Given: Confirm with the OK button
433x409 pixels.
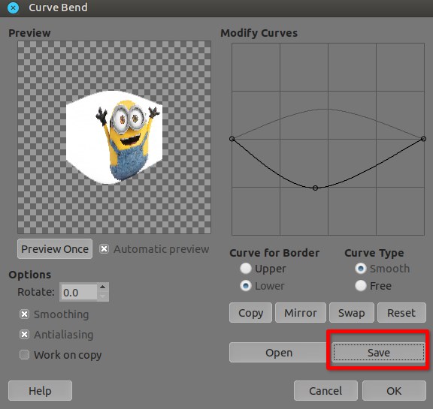Looking at the screenshot, I should click(x=394, y=391).
